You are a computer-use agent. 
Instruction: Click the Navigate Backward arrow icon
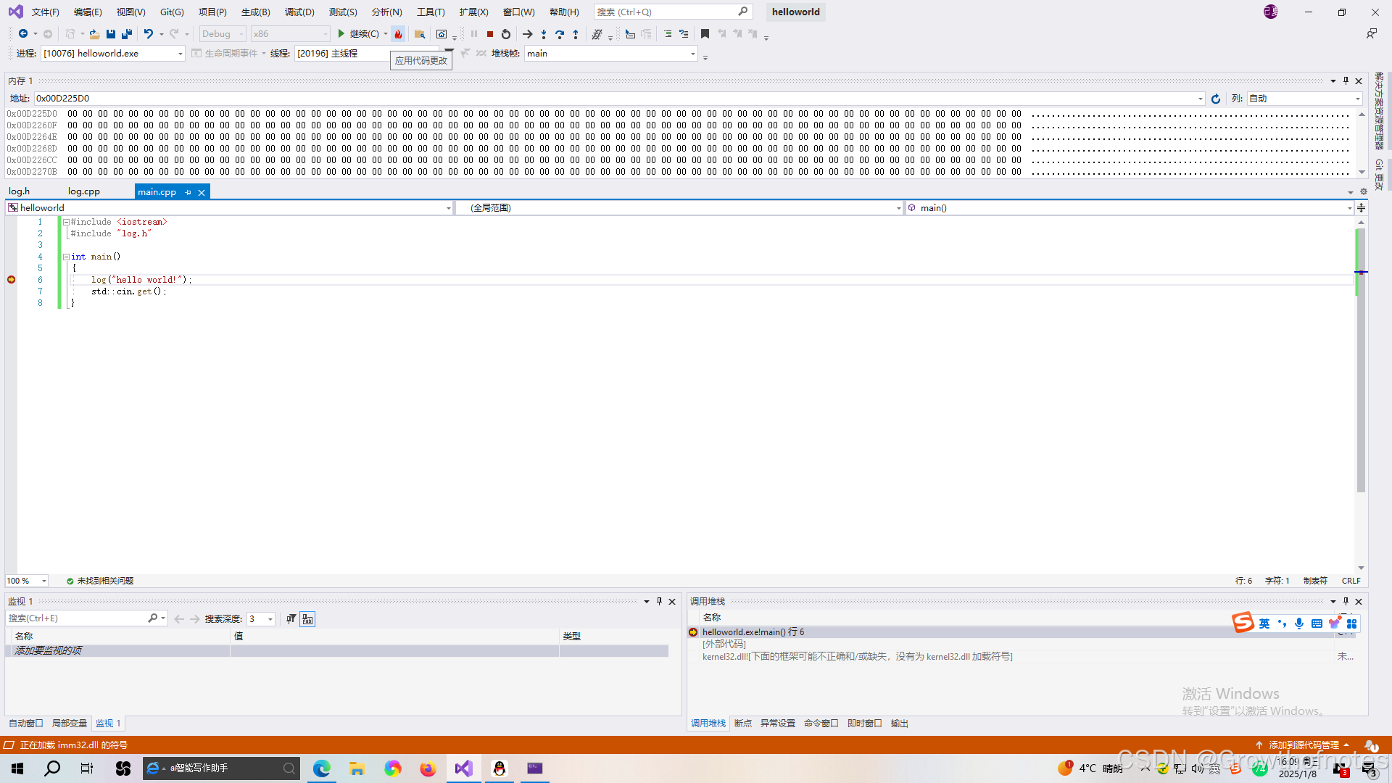click(23, 34)
